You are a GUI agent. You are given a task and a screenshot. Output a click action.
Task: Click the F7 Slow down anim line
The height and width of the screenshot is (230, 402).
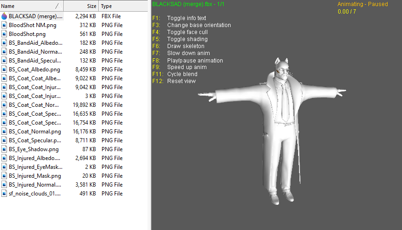pos(181,53)
